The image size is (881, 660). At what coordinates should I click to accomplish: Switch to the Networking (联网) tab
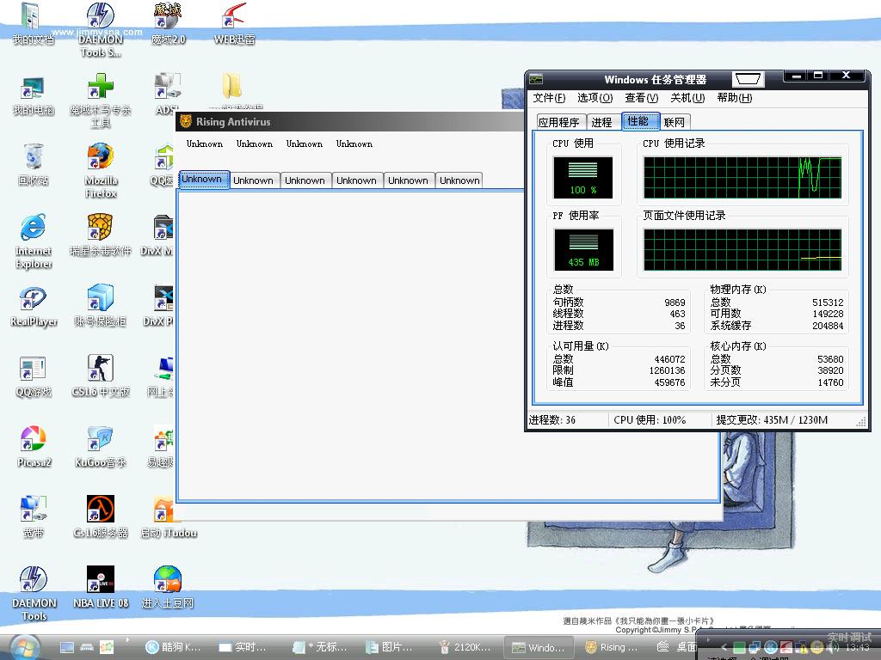pos(675,122)
